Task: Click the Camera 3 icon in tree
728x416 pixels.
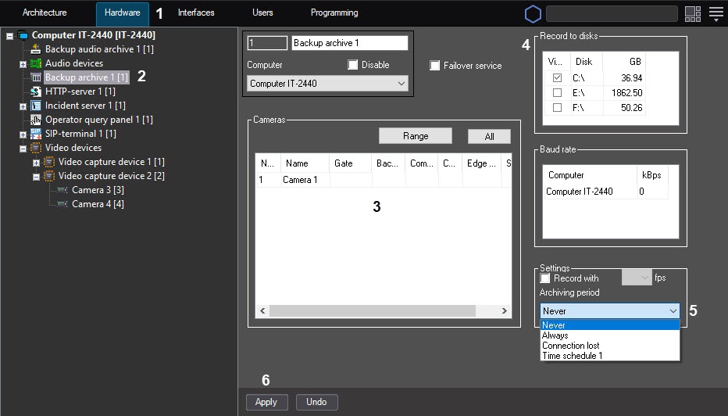Action: click(62, 190)
